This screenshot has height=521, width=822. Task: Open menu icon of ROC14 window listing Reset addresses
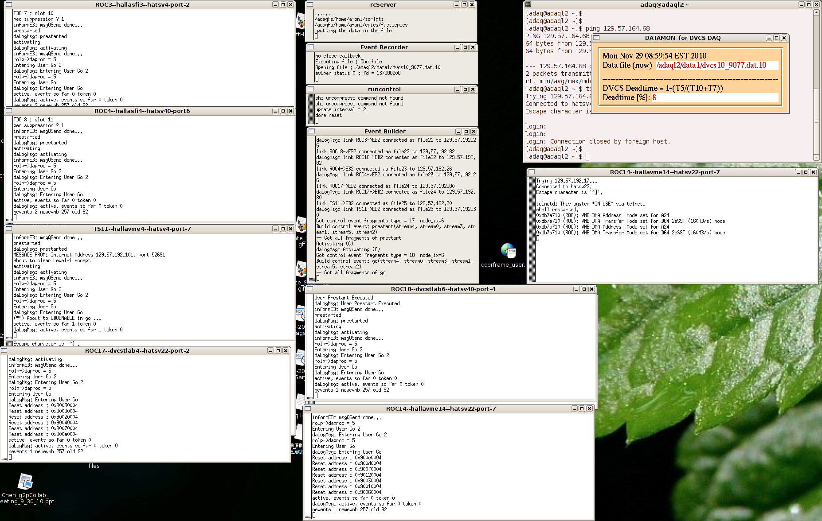click(x=308, y=408)
